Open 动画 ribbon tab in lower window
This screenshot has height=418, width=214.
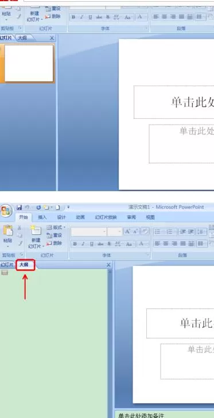(x=80, y=217)
